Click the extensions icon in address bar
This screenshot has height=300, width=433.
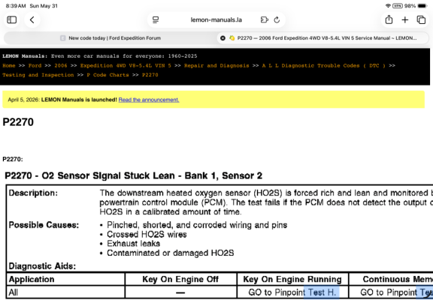(x=265, y=19)
